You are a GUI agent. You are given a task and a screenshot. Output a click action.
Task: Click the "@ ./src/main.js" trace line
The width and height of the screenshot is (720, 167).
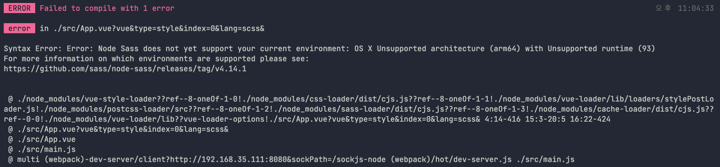(42, 149)
